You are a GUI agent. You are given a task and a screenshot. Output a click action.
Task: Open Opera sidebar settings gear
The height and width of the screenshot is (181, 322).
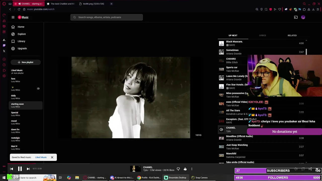pos(4,76)
